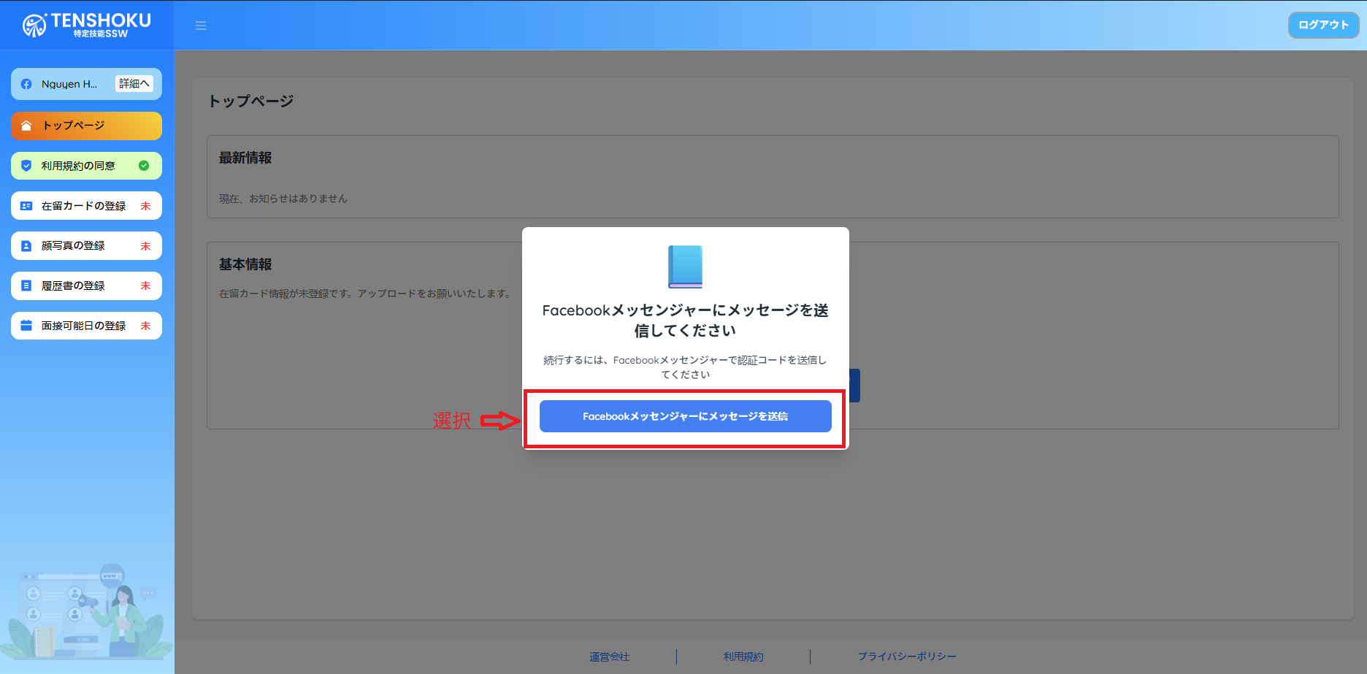Open the 運営会社 footer link

tap(609, 656)
